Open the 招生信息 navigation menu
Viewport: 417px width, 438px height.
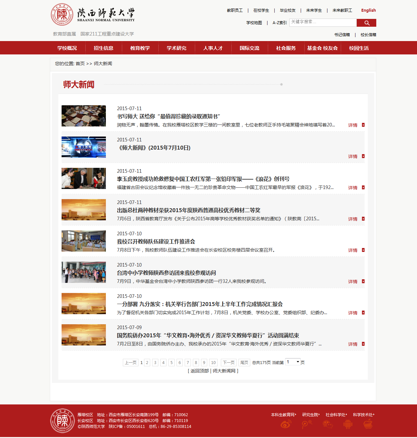[x=104, y=48]
